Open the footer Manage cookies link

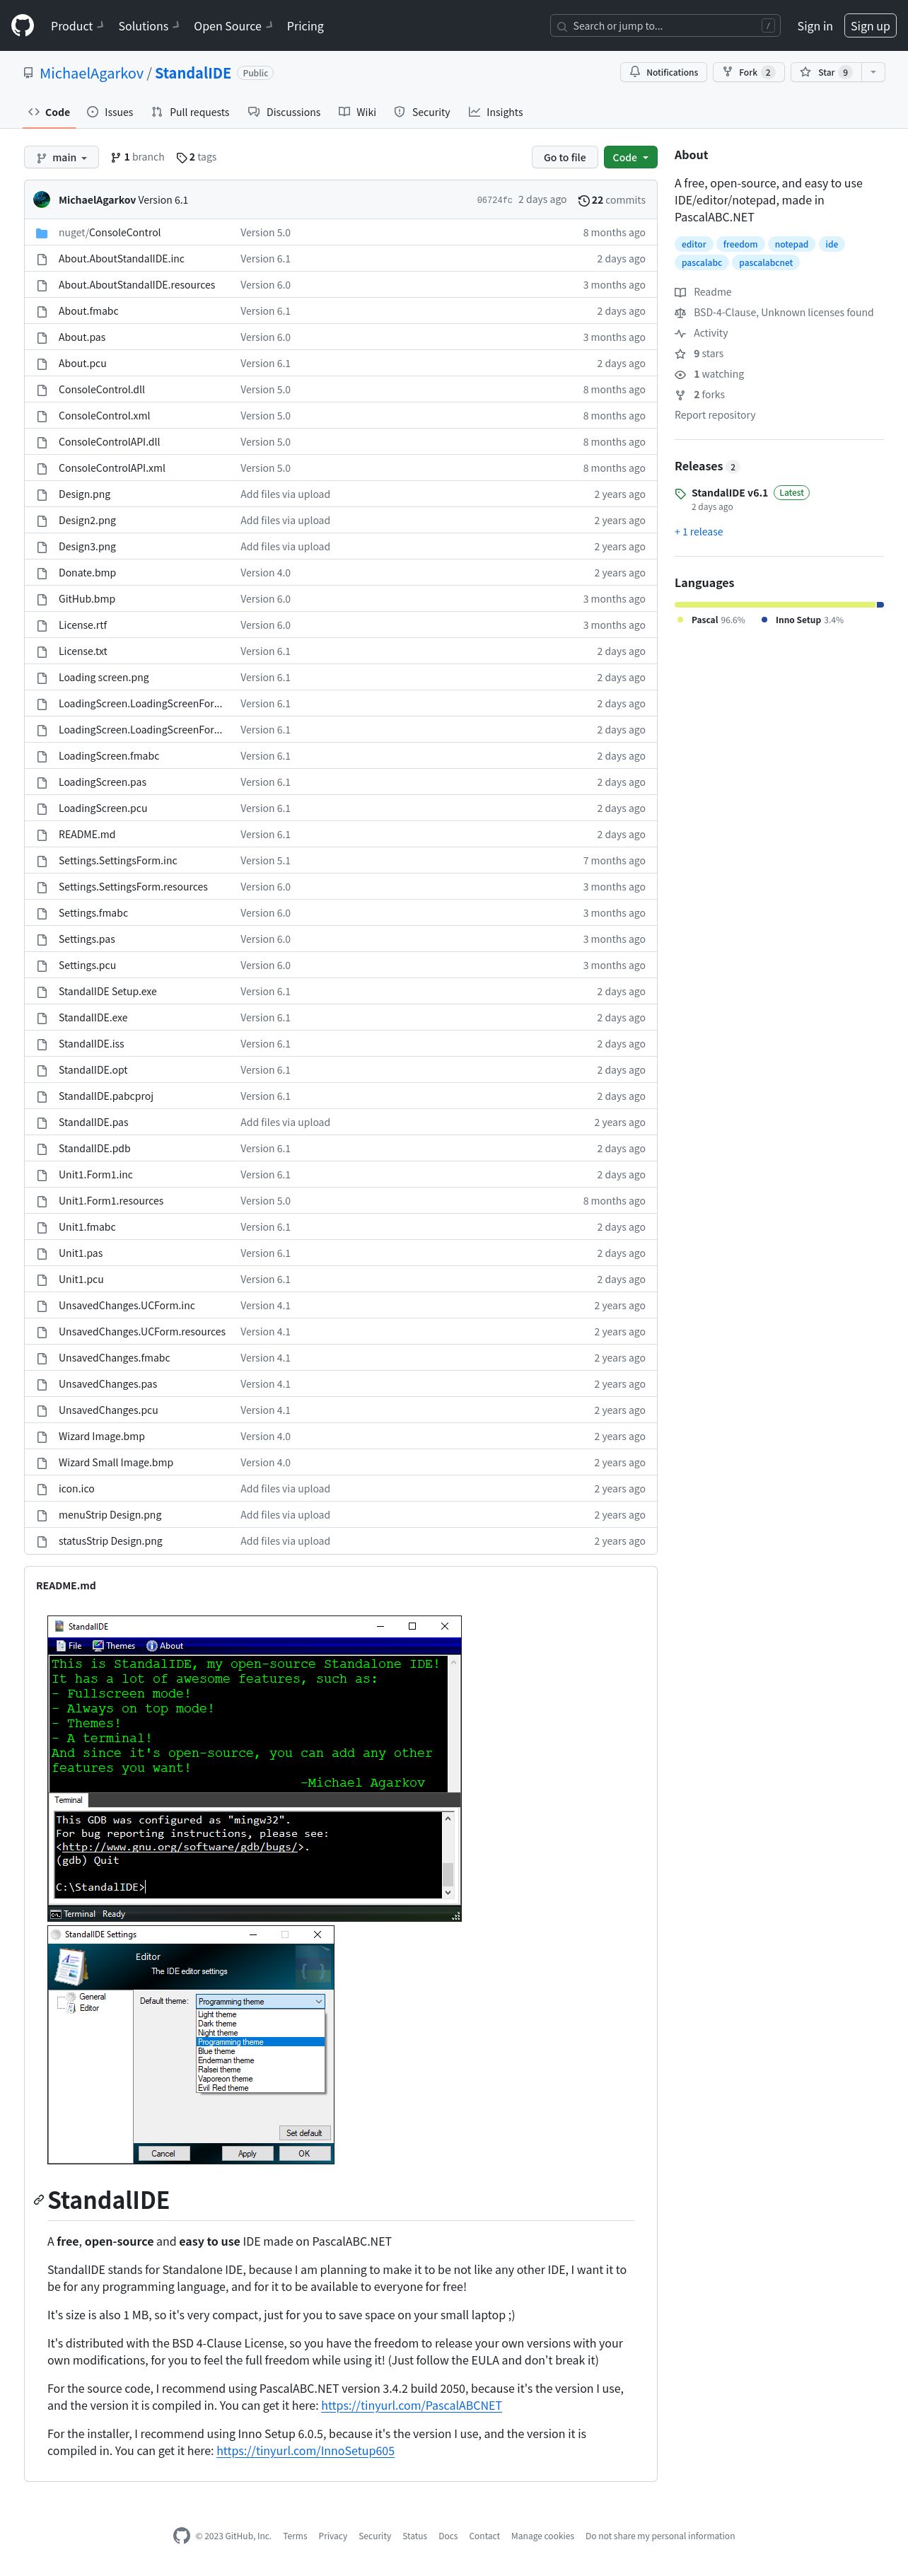pos(542,2536)
